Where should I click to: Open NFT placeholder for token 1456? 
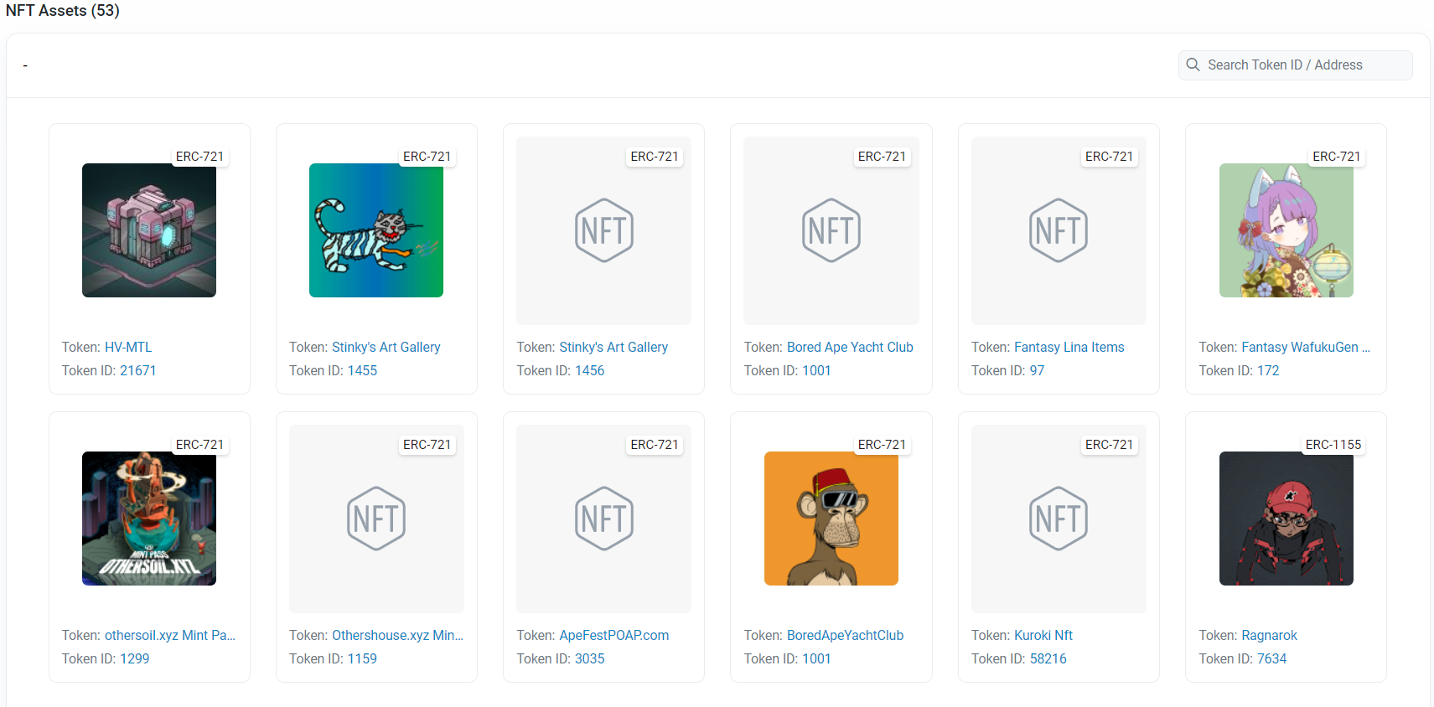603,230
